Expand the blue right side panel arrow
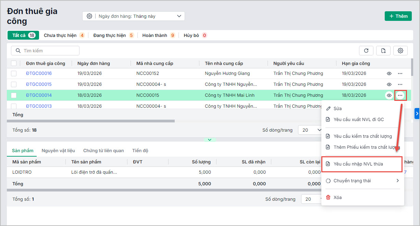Image resolution: width=420 pixels, height=226 pixels. 417,114
